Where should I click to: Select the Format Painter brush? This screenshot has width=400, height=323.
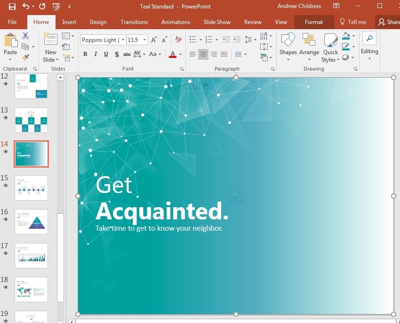tap(25, 57)
